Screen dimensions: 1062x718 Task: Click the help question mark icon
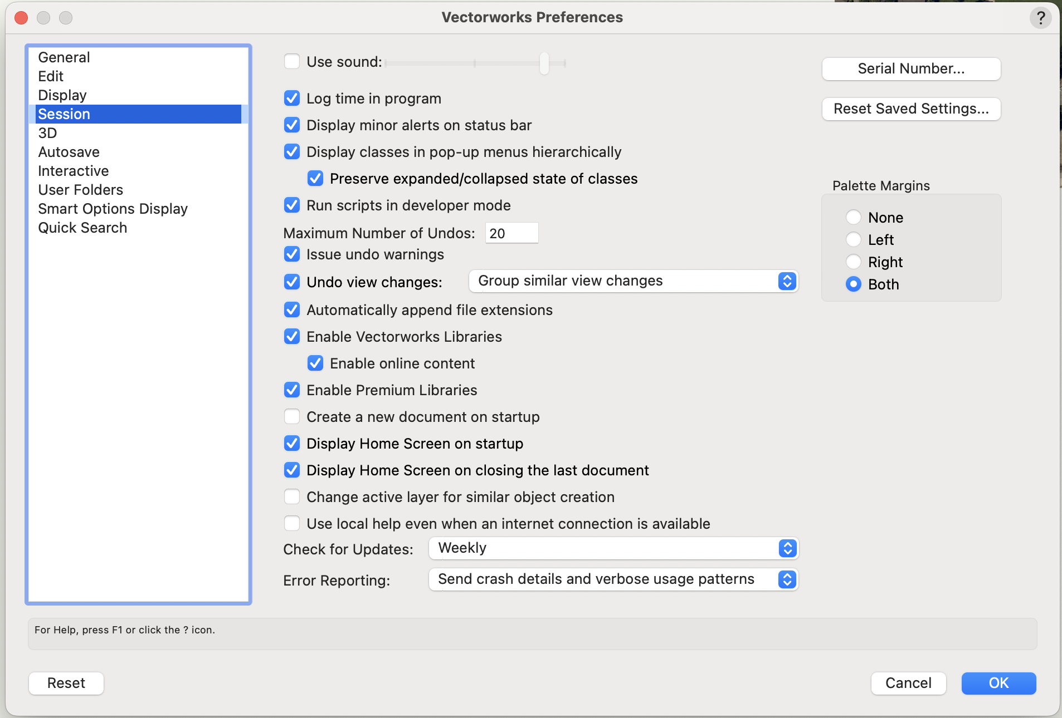tap(1040, 18)
